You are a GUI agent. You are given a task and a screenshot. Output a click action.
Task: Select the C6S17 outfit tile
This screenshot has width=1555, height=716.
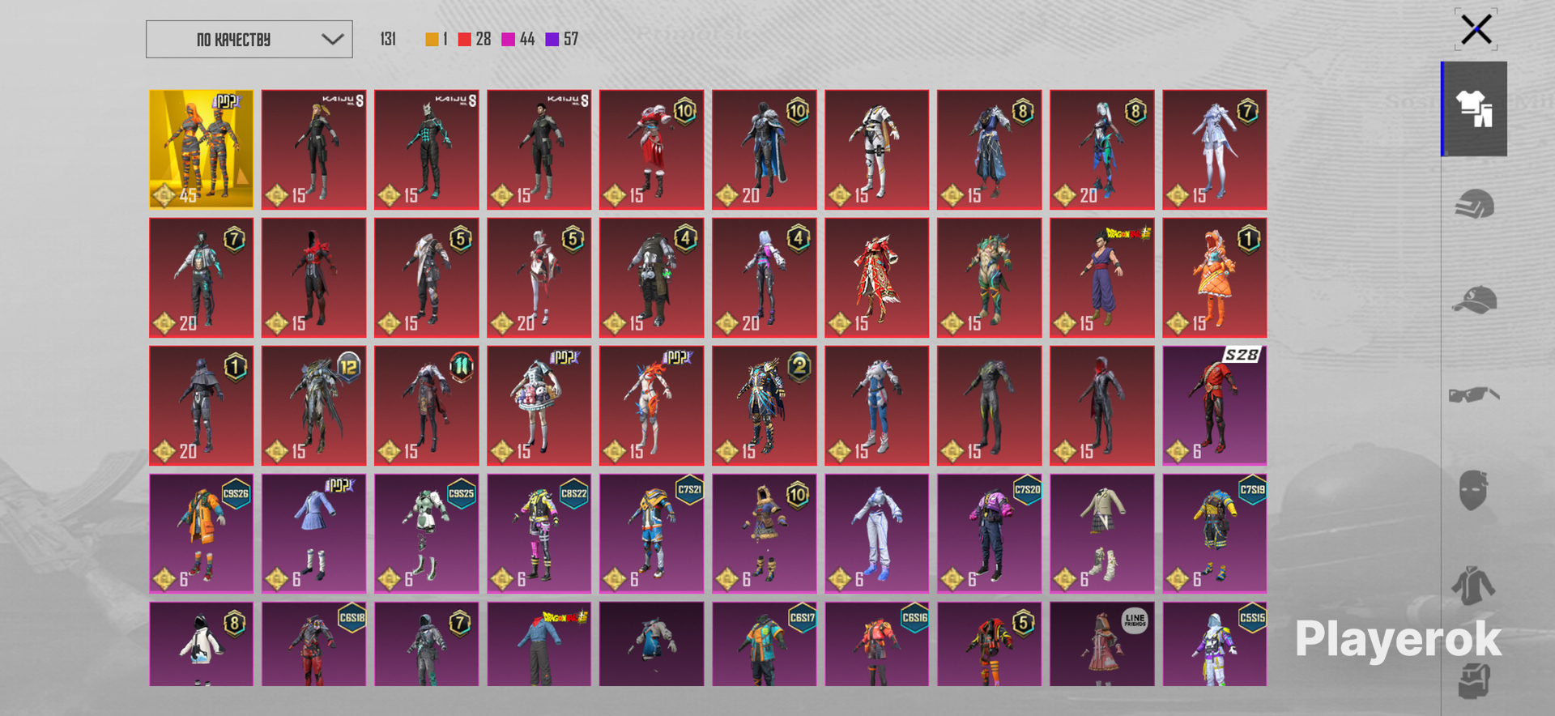[765, 644]
